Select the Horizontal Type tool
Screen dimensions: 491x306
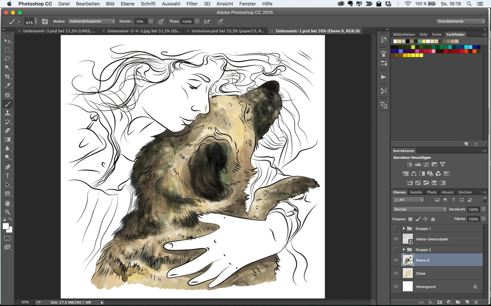click(x=8, y=175)
